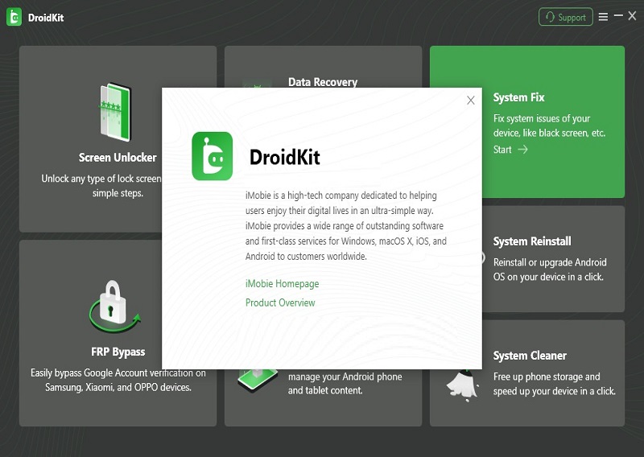The height and width of the screenshot is (457, 644).
Task: Select the Screen Unlocker title
Action: pos(118,158)
